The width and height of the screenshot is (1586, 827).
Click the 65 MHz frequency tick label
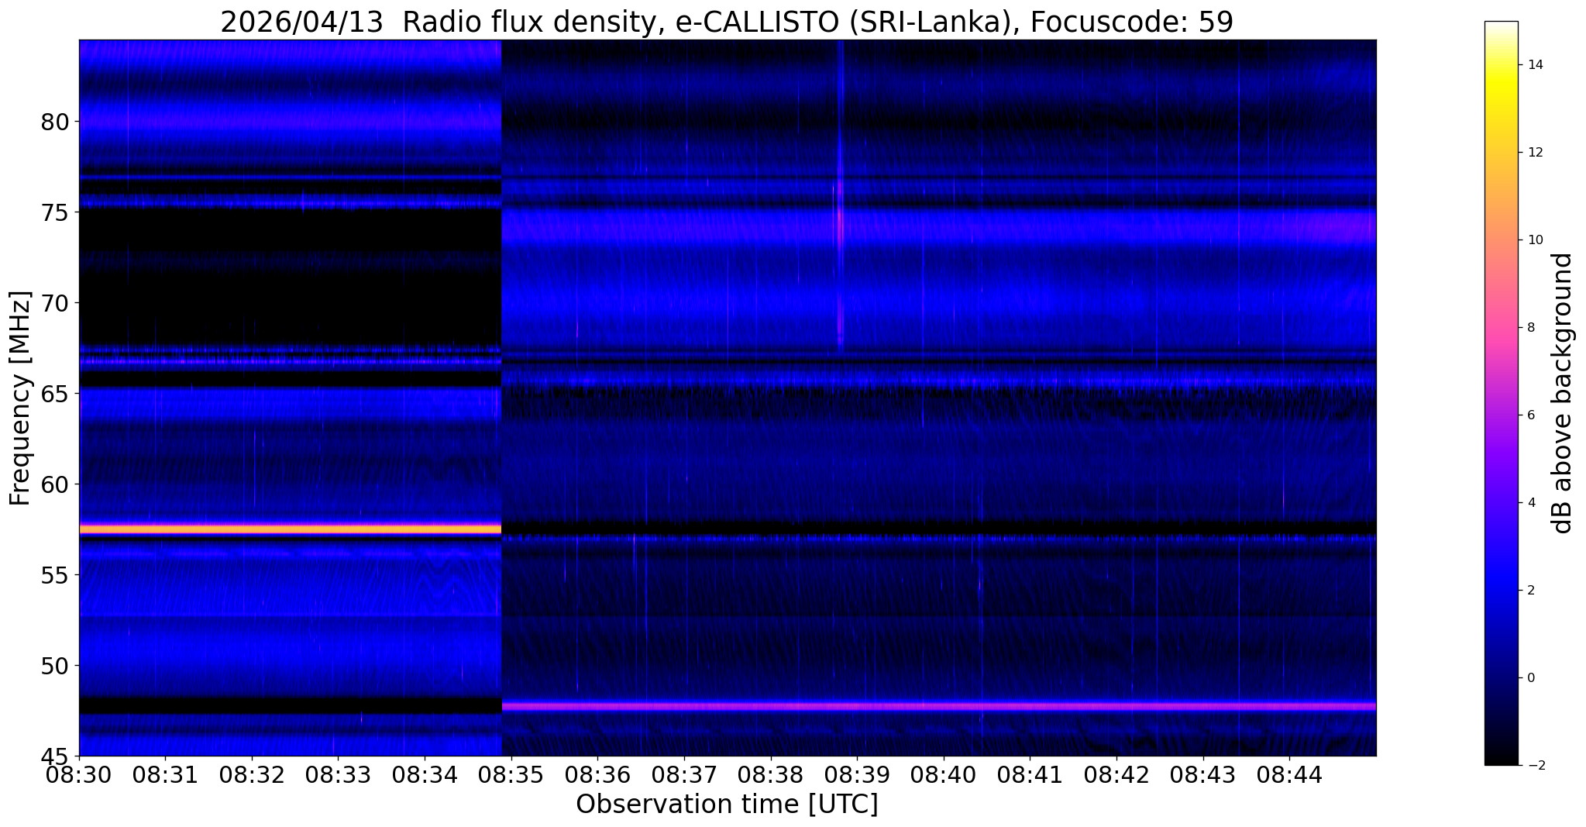56,394
